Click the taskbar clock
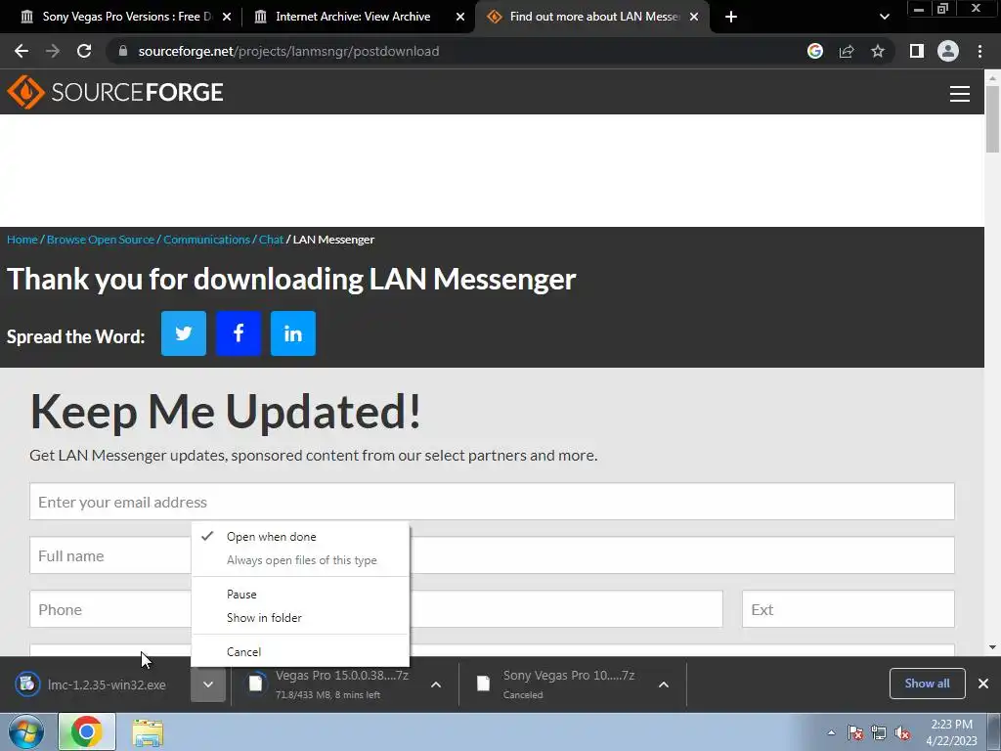Image resolution: width=1001 pixels, height=751 pixels. coord(951,732)
